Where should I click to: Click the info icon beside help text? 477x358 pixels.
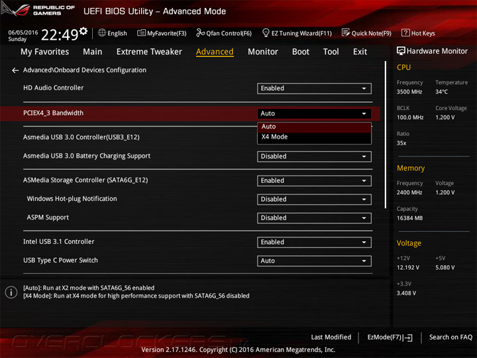(11, 292)
